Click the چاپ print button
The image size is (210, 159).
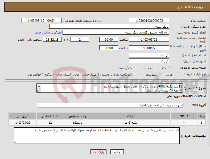(117, 152)
